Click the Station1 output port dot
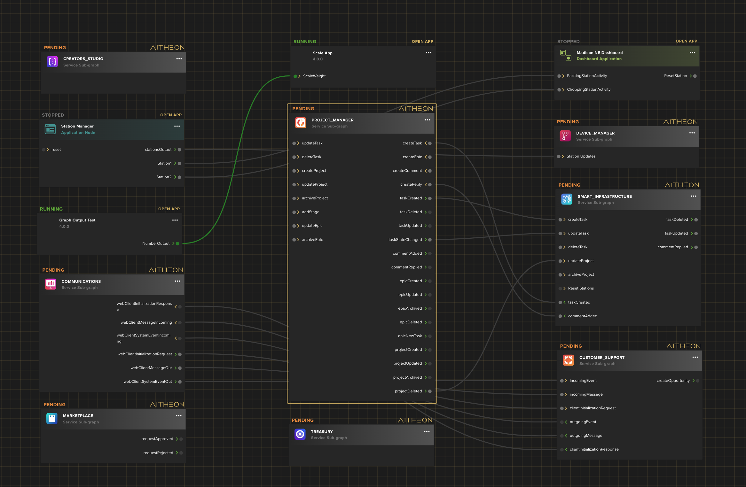This screenshot has height=487, width=746. point(179,163)
